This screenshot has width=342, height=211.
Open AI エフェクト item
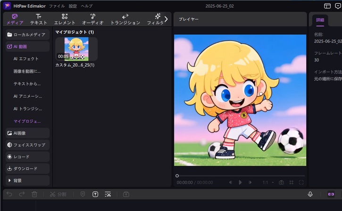pos(26,59)
